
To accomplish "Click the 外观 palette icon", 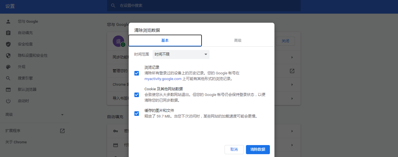I will click(8, 67).
